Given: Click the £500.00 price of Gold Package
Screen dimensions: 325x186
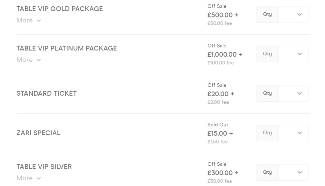Looking at the screenshot, I should pyautogui.click(x=220, y=15).
